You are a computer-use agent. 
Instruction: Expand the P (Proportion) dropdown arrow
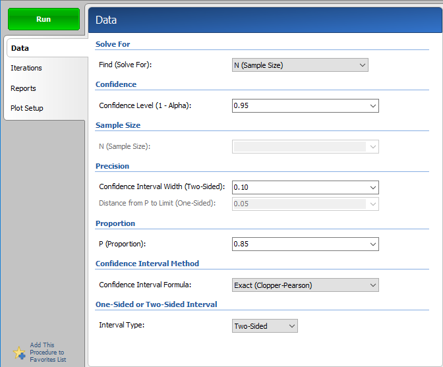(372, 244)
